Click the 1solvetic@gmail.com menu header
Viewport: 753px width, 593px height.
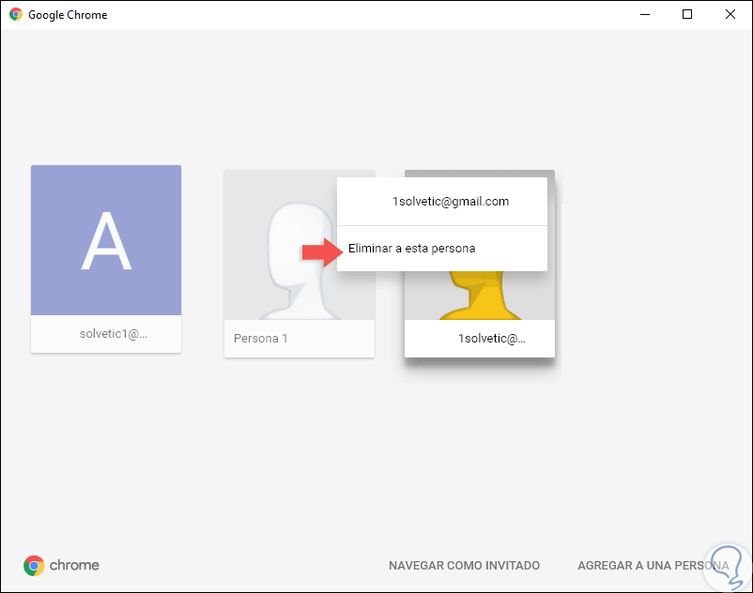(442, 202)
